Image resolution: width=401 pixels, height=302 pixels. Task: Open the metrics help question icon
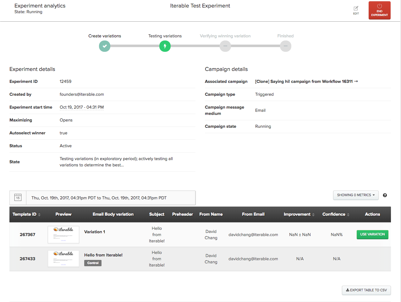385,195
